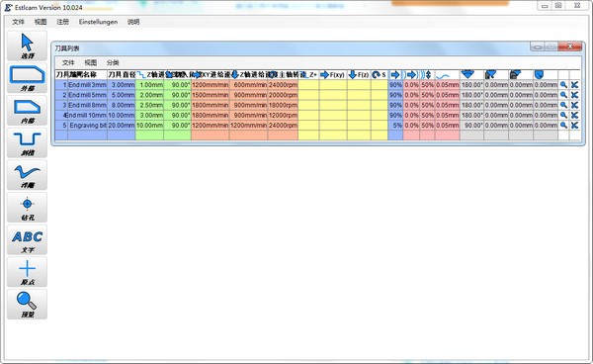
Task: Activate the 选择 selection arrow tool
Action: click(27, 45)
